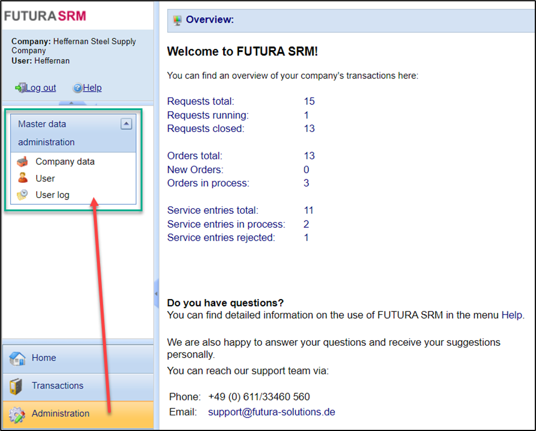Open the Transactions navigation tab

pyautogui.click(x=57, y=386)
